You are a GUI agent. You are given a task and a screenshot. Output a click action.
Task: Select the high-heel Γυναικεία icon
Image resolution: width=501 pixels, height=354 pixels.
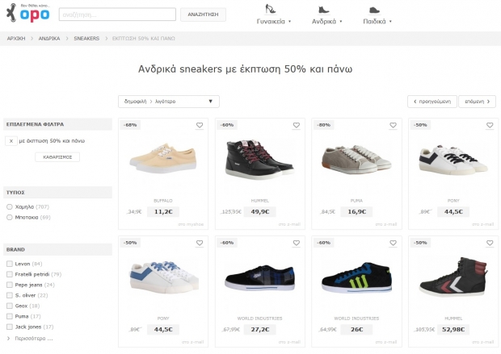point(271,9)
